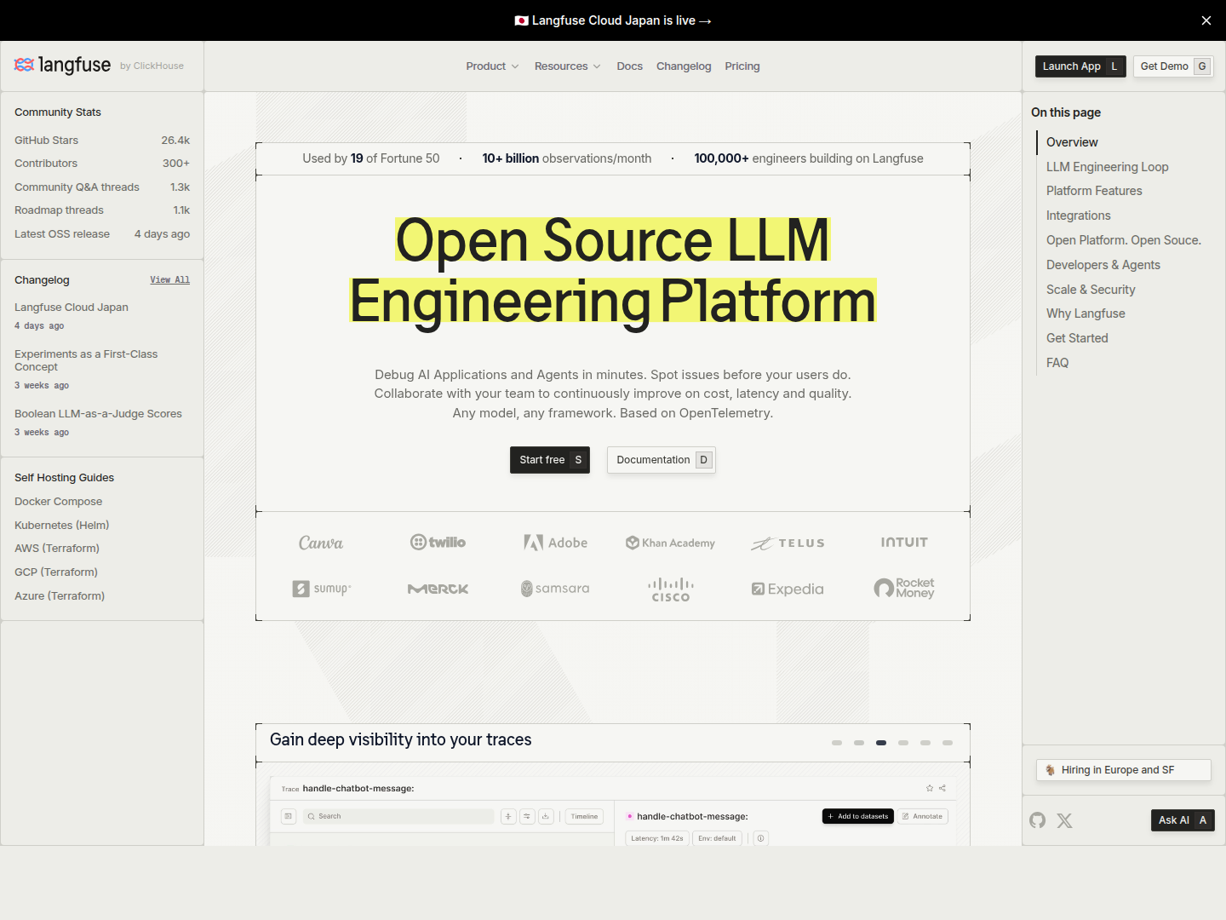Click the panel toggle icon beside trace search

point(289,816)
